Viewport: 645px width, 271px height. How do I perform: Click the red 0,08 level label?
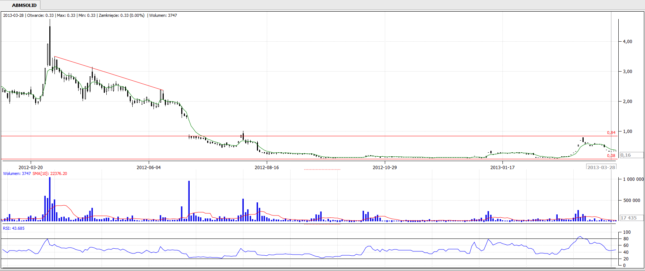[611, 156]
